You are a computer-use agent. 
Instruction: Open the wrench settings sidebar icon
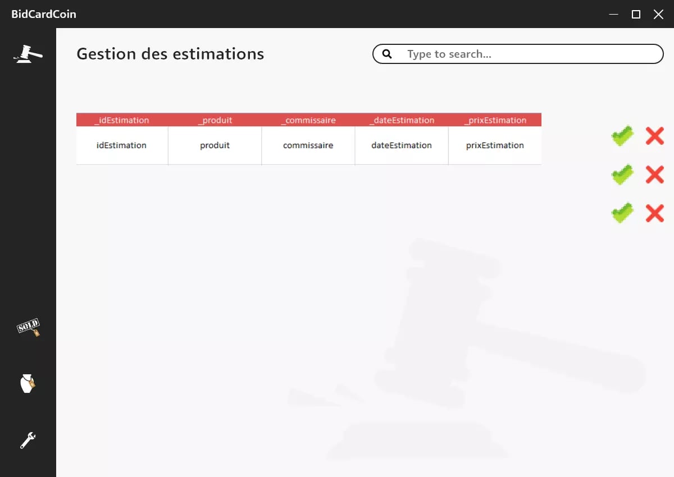tap(28, 440)
